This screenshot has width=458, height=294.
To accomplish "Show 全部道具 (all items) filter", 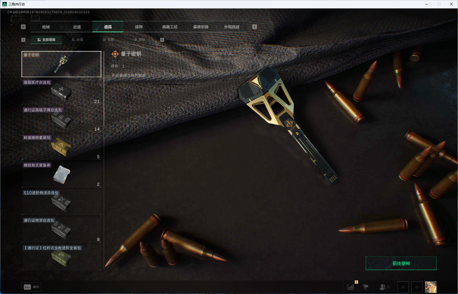I will [46, 40].
